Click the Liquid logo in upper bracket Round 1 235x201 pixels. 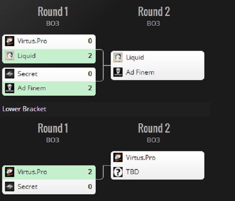pyautogui.click(x=10, y=56)
